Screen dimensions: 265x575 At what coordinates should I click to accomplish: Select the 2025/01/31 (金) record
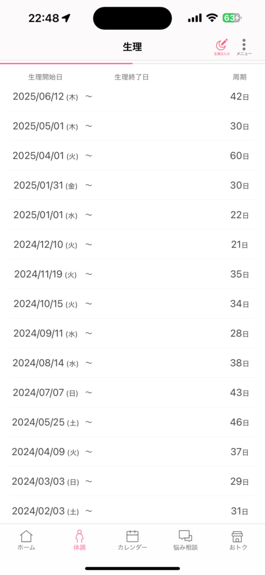[132, 186]
